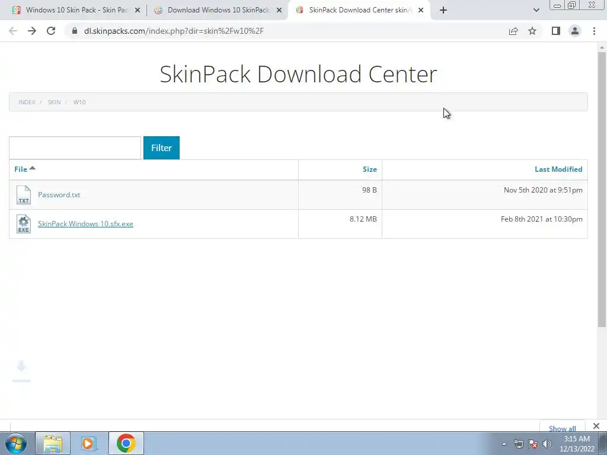Sort the list by Size column
Viewport: 607px width, 455px height.
click(370, 169)
